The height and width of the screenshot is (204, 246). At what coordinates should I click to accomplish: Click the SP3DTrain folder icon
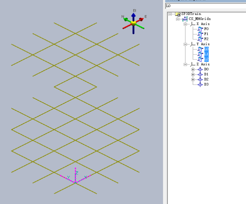[x=178, y=14]
